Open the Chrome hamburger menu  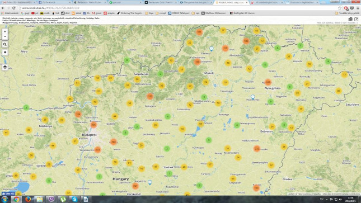click(x=358, y=8)
